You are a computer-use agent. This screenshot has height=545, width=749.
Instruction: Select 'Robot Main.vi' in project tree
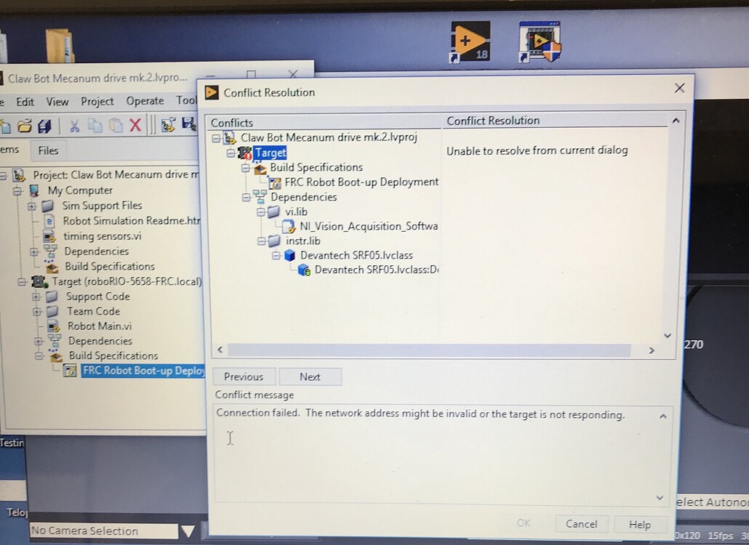coord(100,326)
